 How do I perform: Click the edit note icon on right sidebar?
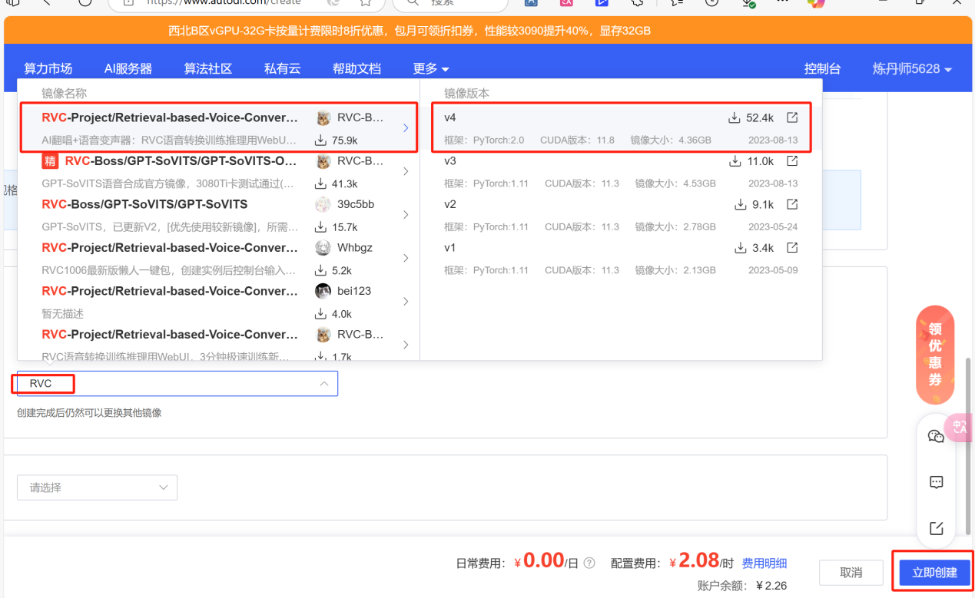(x=936, y=528)
